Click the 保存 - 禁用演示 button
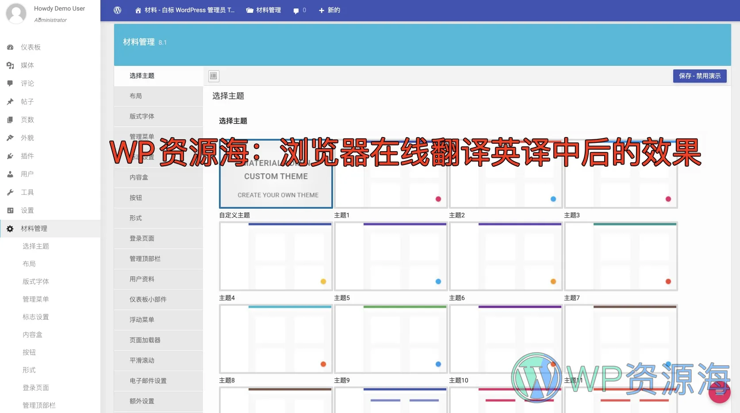 (699, 76)
